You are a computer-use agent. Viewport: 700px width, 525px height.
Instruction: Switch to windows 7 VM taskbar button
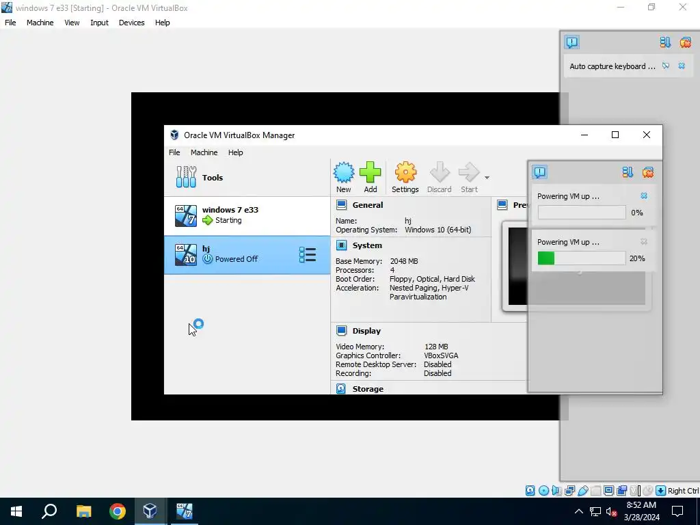click(x=184, y=511)
